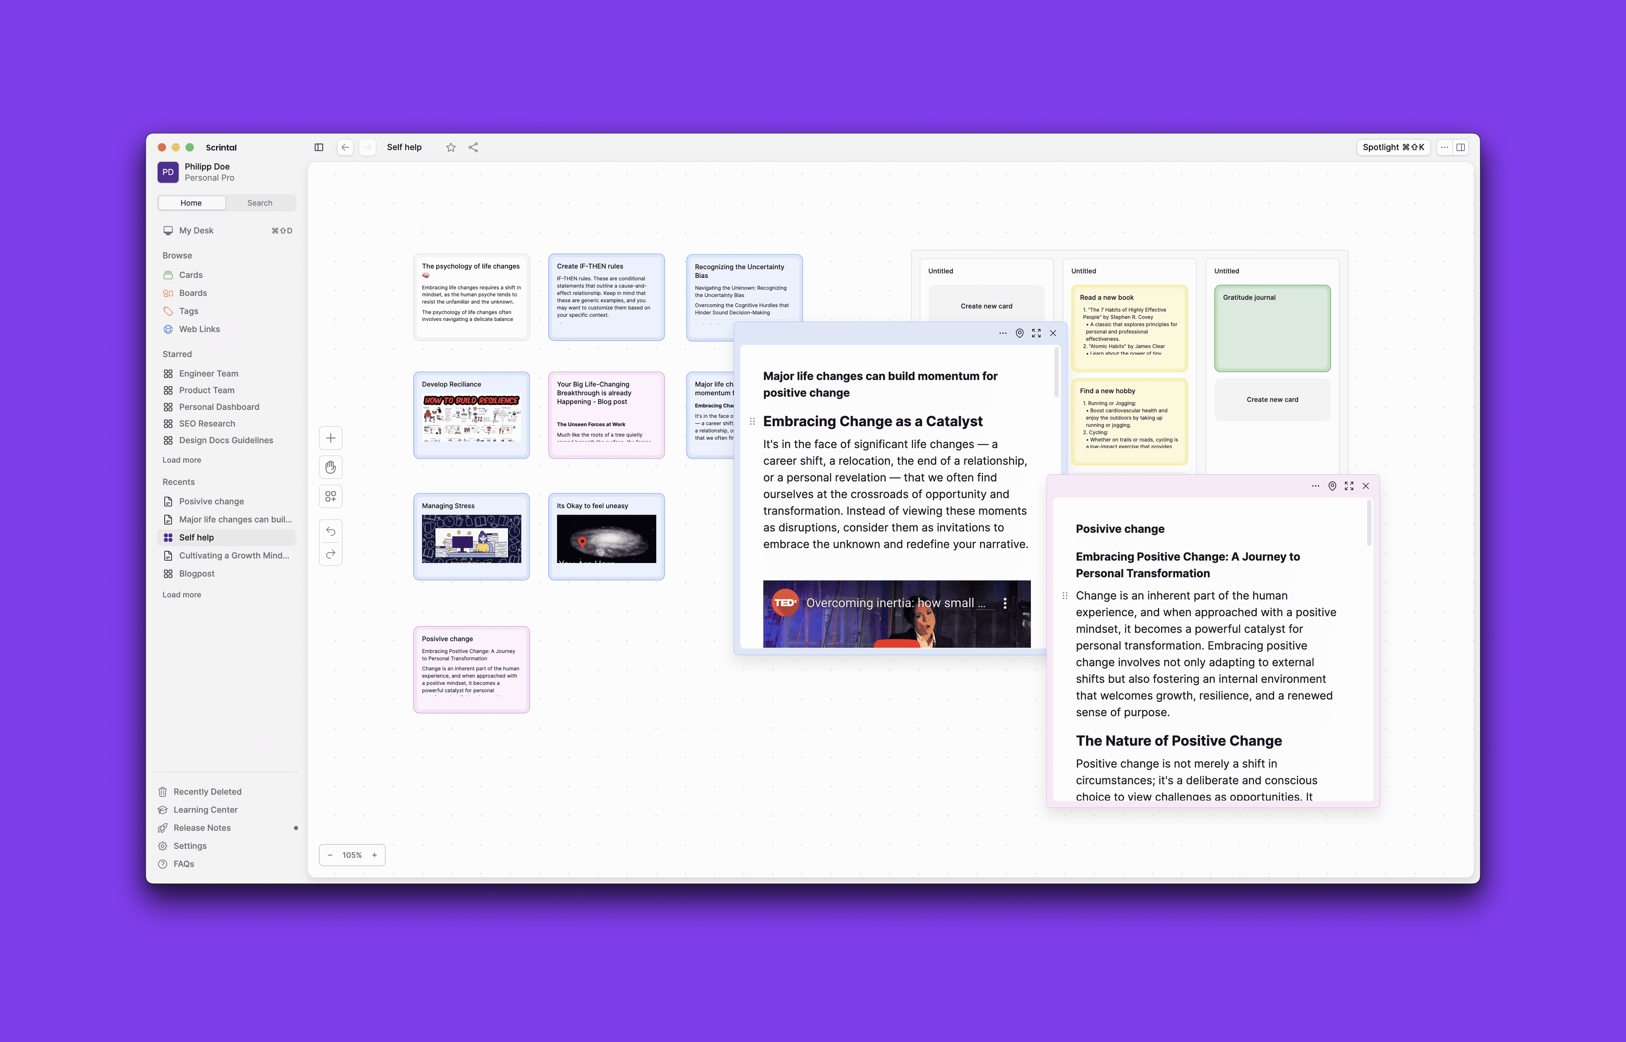Click the add board tool icon

330,497
